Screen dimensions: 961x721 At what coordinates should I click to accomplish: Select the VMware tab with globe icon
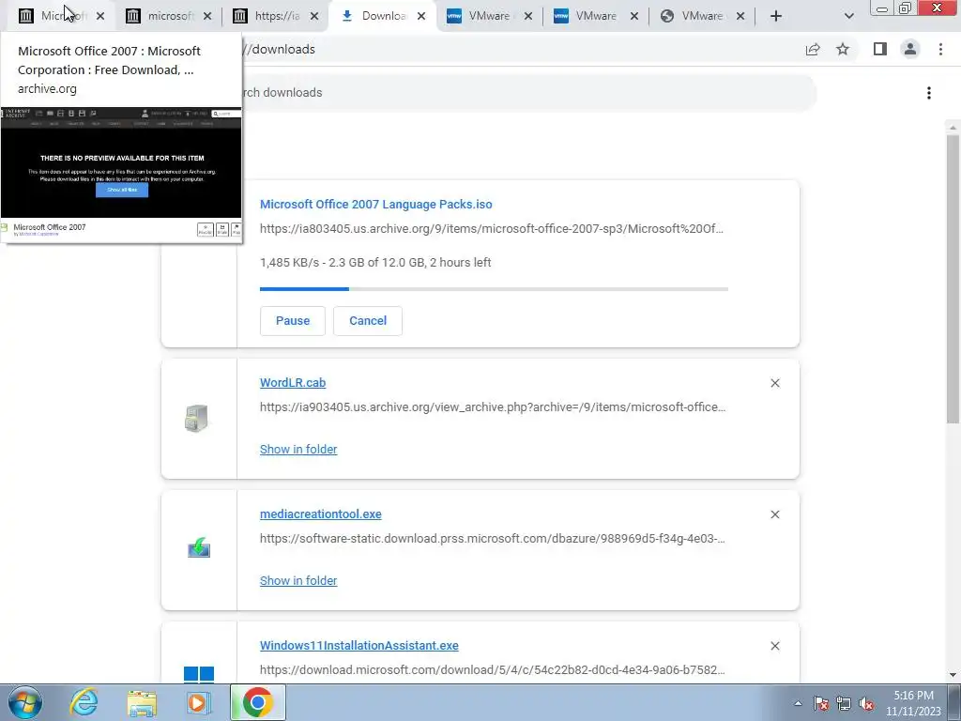[702, 16]
